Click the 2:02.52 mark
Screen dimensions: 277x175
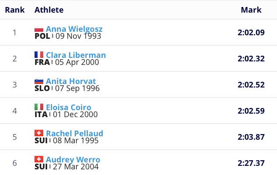(251, 84)
